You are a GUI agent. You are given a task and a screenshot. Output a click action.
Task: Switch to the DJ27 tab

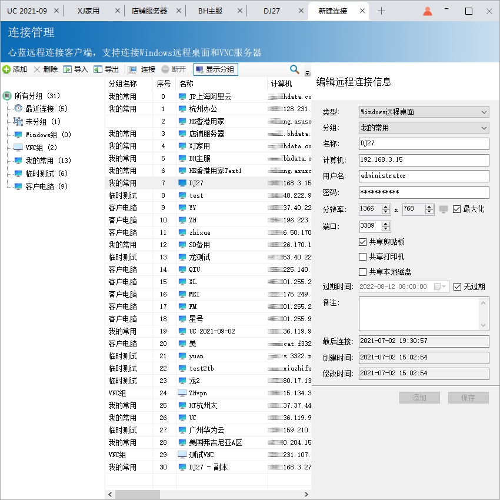[x=272, y=11]
